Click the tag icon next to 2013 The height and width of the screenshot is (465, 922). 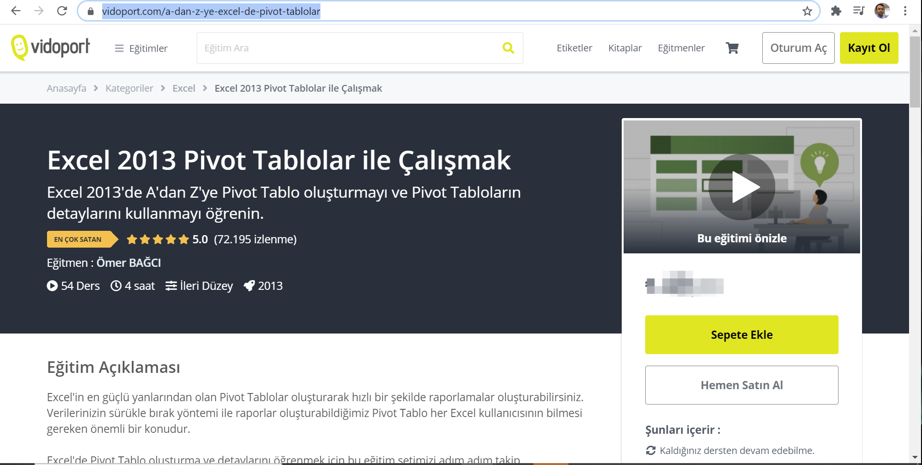tap(249, 286)
